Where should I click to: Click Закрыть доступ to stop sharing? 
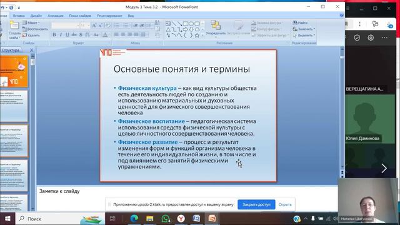pyautogui.click(x=256, y=204)
